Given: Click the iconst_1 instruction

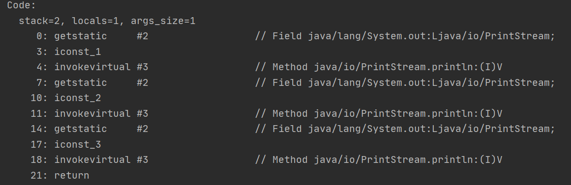Looking at the screenshot, I should coord(78,52).
